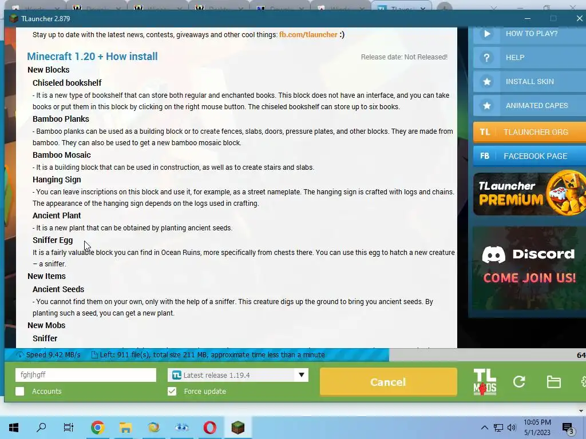Uncheck the Force update checkbox
The height and width of the screenshot is (439, 586).
[172, 391]
